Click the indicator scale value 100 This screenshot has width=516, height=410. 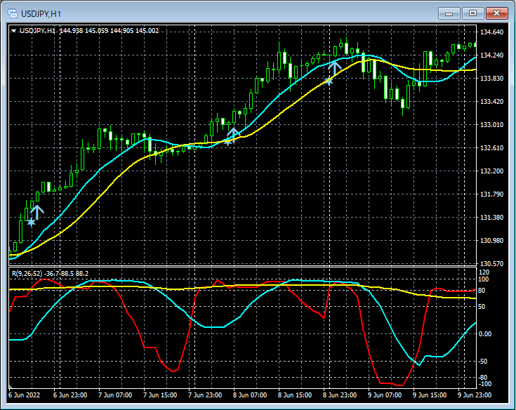click(x=484, y=279)
